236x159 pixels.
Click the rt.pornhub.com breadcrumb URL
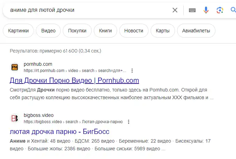click(x=75, y=71)
